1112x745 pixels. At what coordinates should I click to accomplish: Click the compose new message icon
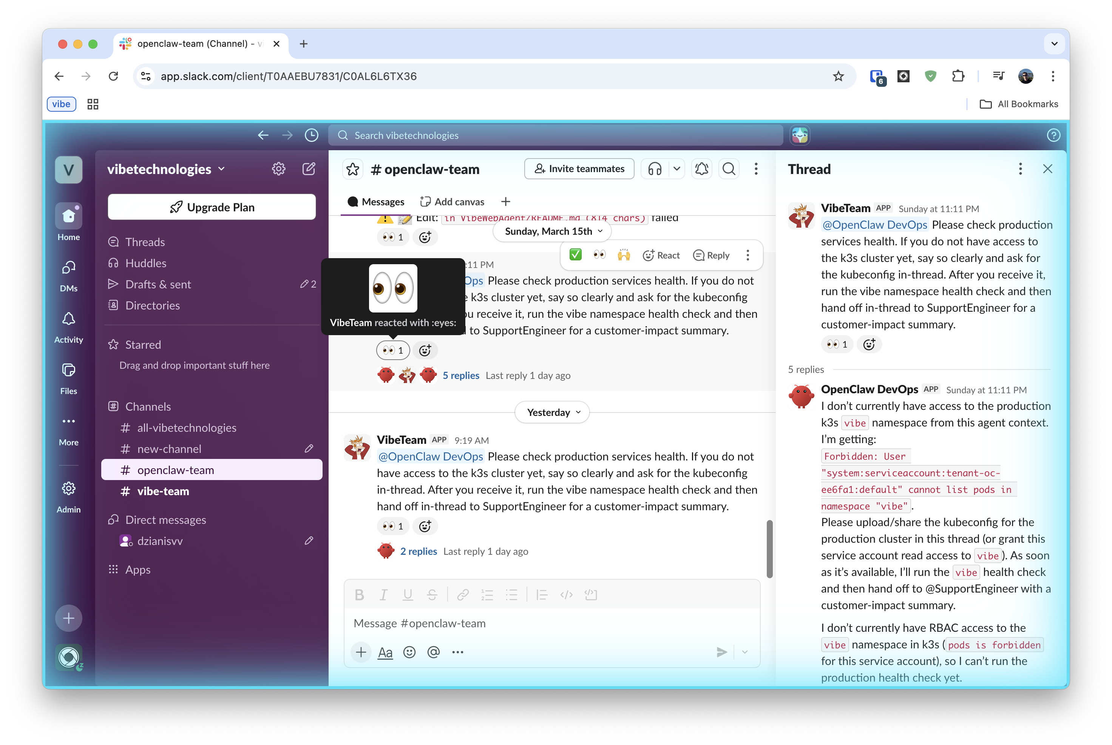point(309,169)
